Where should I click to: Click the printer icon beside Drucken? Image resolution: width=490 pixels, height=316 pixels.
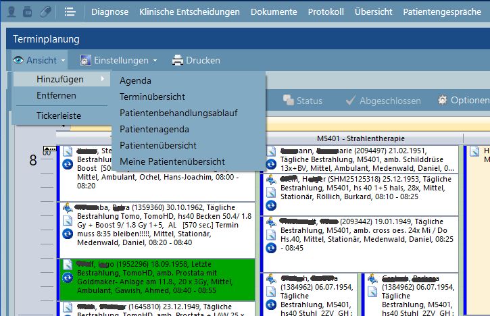coord(177,60)
